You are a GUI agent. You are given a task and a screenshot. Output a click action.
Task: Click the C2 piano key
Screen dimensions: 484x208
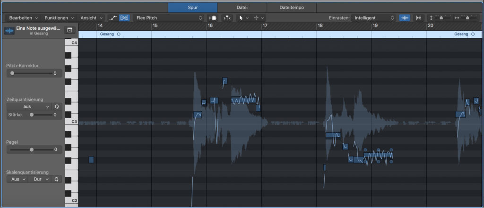71,199
